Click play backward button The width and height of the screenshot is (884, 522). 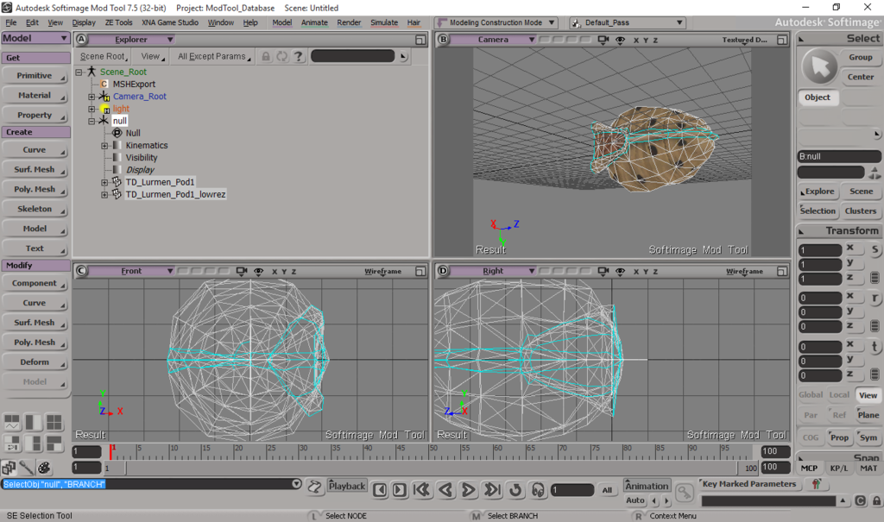tap(445, 490)
